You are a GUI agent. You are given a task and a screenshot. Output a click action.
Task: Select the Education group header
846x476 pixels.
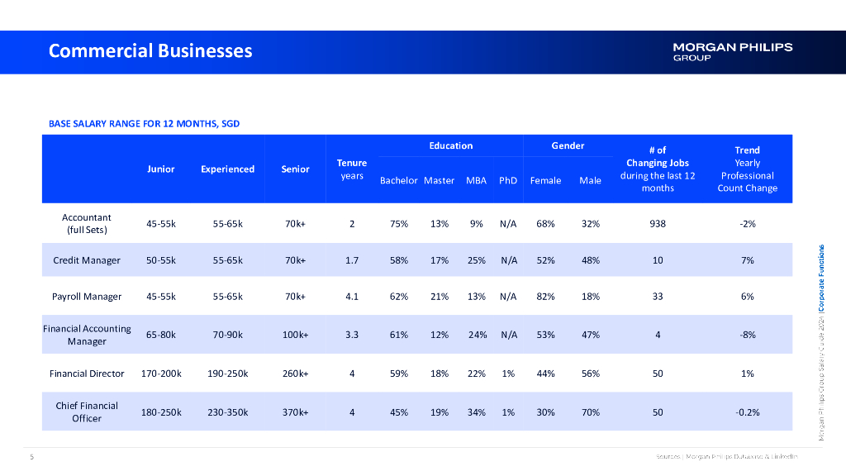pos(450,145)
